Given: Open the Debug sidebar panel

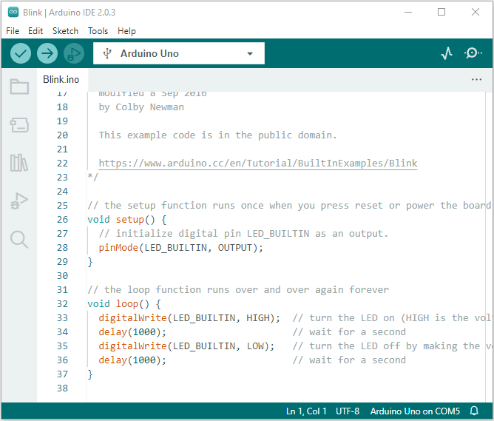Looking at the screenshot, I should tap(19, 201).
